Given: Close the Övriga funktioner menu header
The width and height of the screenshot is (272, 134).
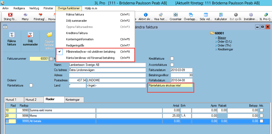Looking at the screenshot, I should pyautogui.click(x=69, y=8).
